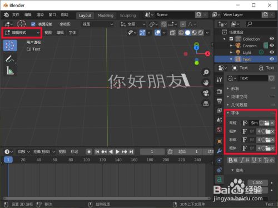Open the Object Data 'a' text tab
This screenshot has height=208, width=278.
219,179
